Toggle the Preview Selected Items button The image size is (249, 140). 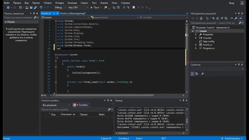(x=240, y=18)
